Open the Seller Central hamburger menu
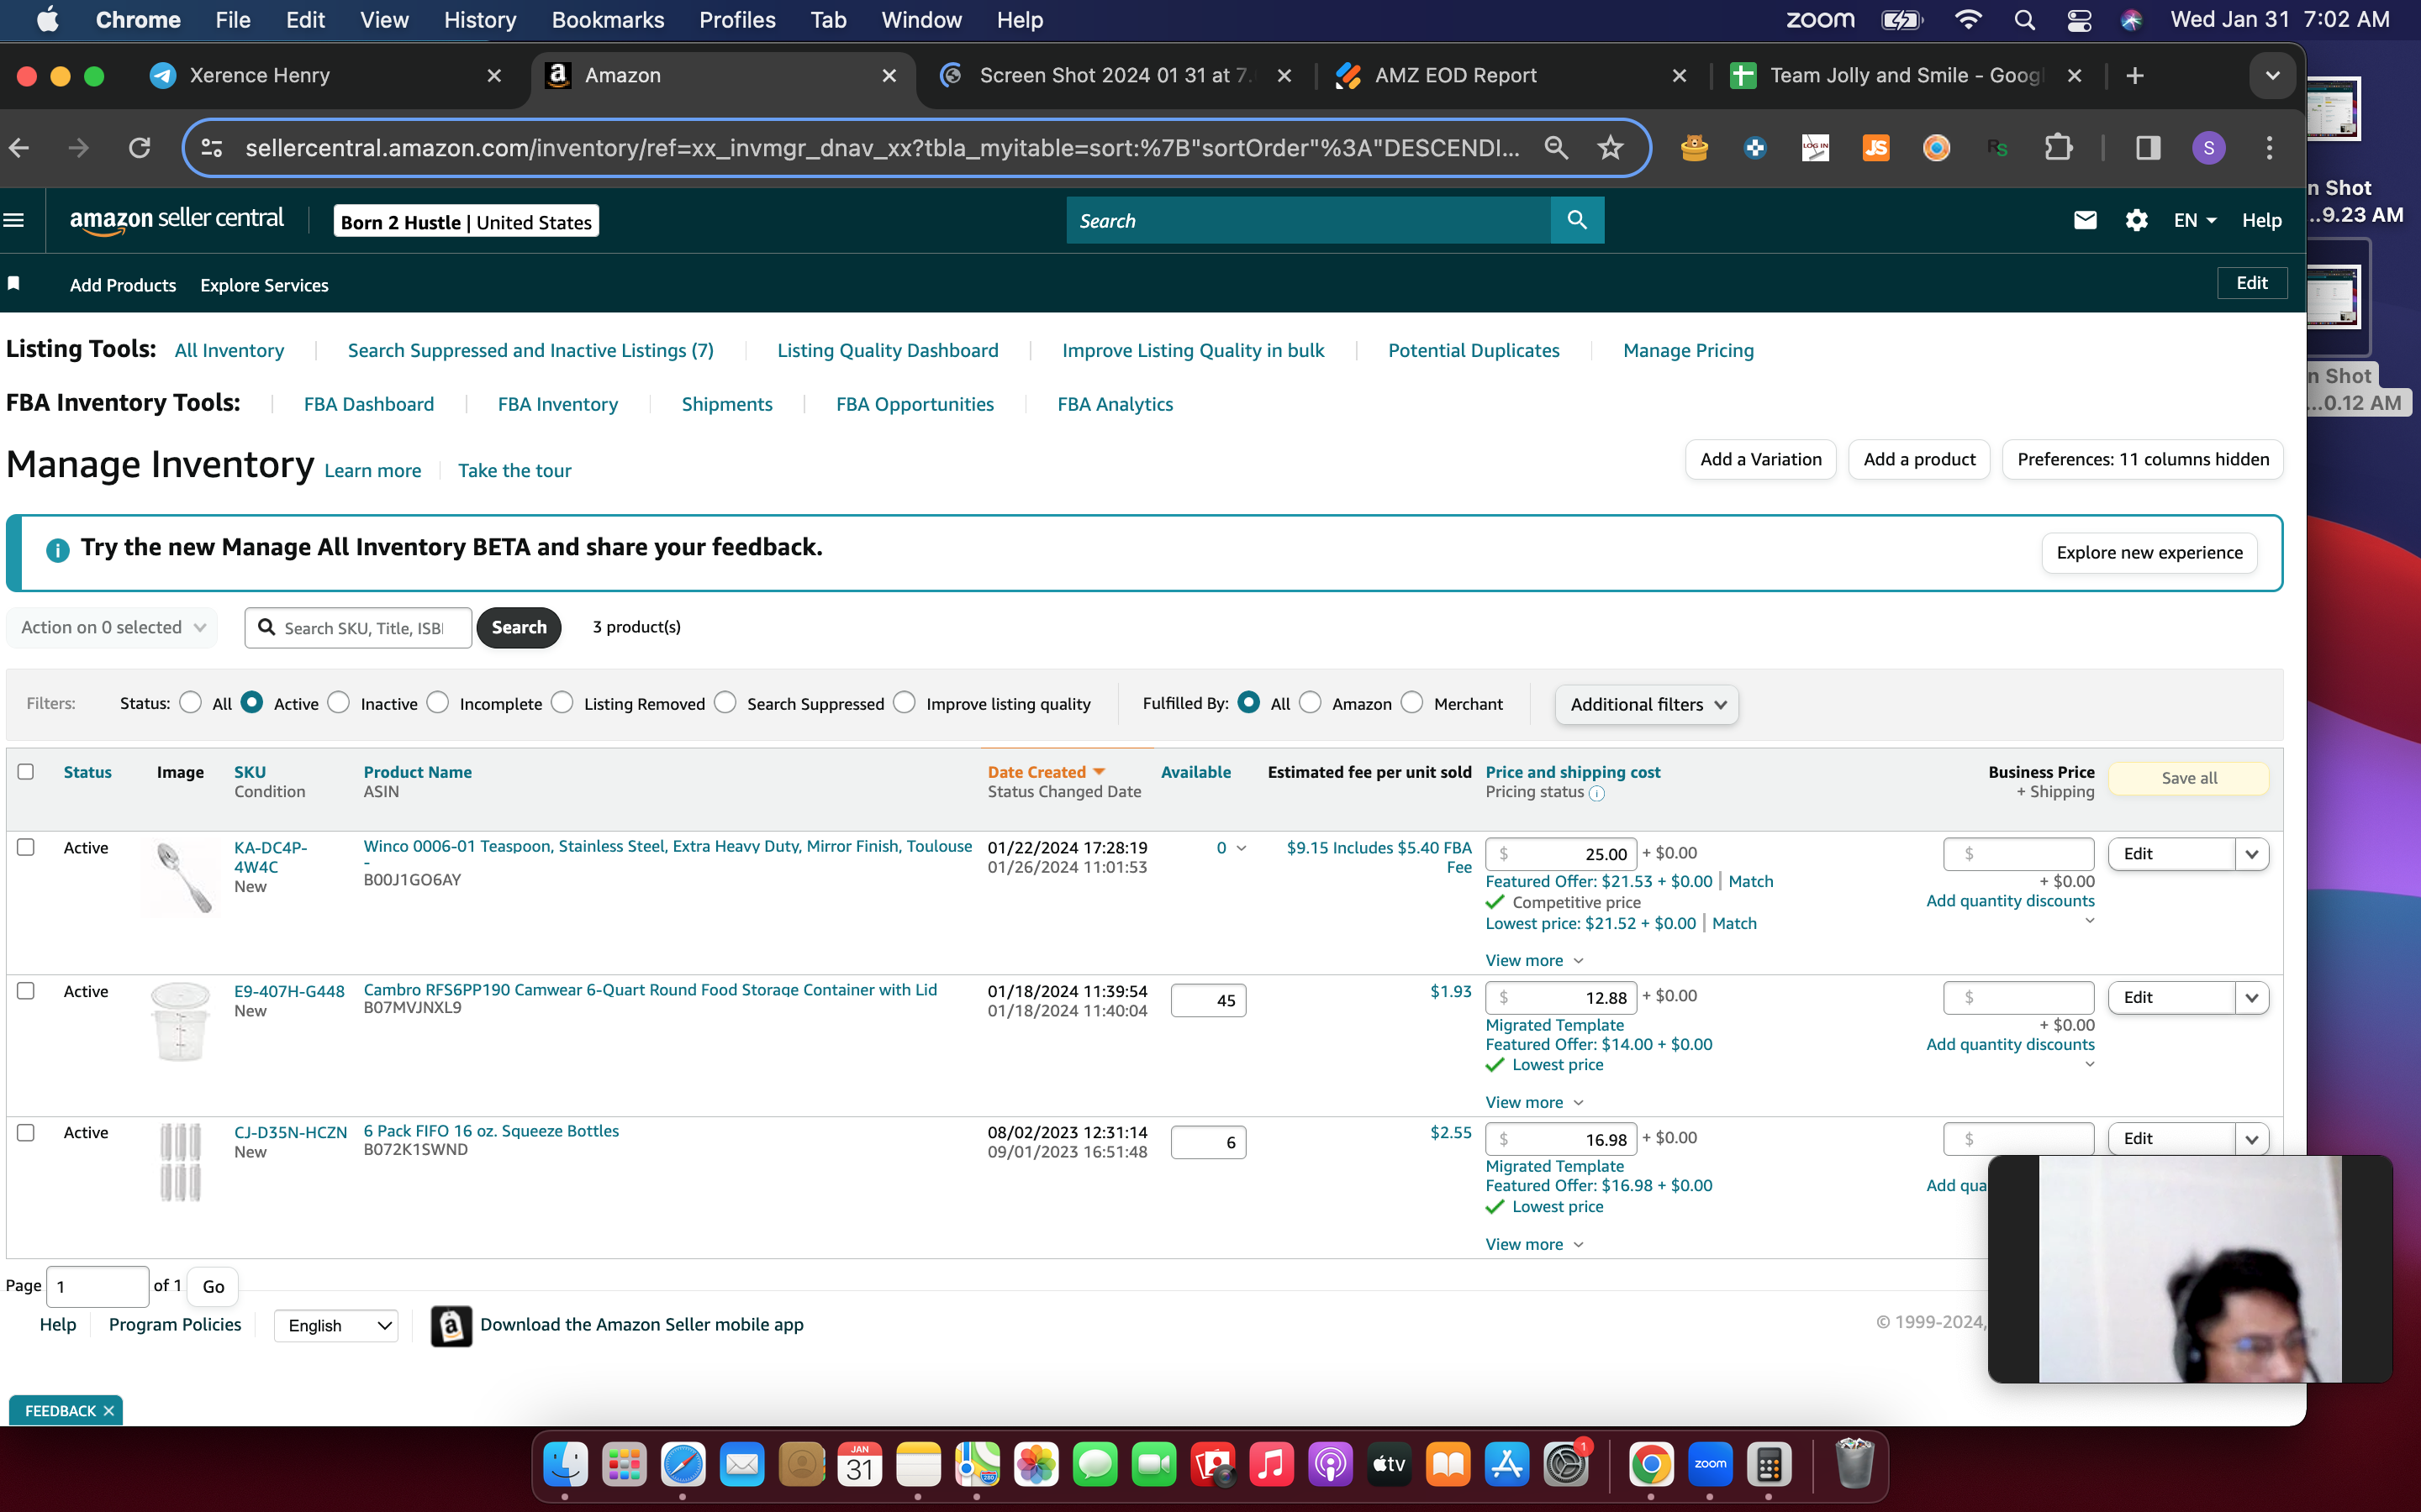Screen dimensions: 2421x1512 (14, 220)
